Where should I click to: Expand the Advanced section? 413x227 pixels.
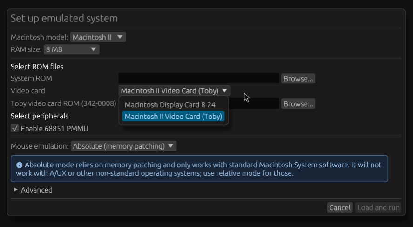[x=33, y=190]
